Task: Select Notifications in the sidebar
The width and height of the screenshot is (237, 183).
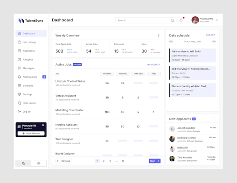Action: (x=30, y=77)
